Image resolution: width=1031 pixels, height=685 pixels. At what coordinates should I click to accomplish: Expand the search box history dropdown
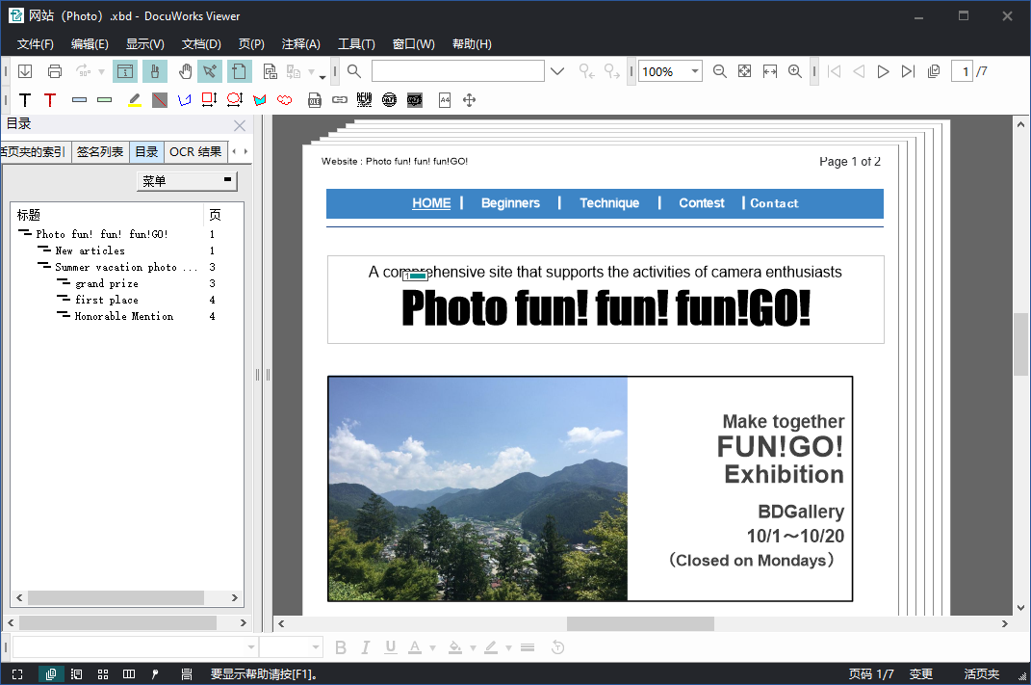556,71
